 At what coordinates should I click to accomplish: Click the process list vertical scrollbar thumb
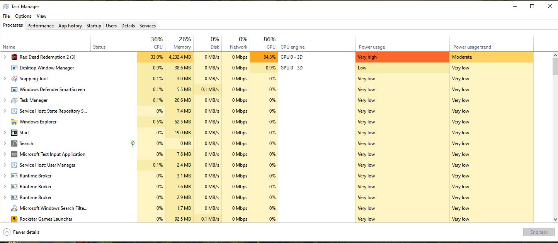point(555,66)
